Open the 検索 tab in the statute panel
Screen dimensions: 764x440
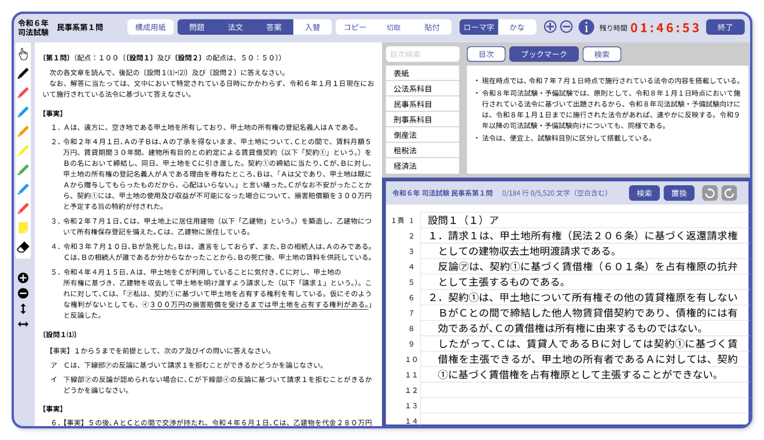602,54
